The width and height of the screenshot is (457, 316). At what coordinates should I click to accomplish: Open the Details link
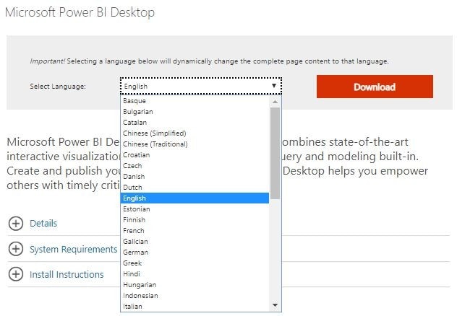tap(43, 223)
